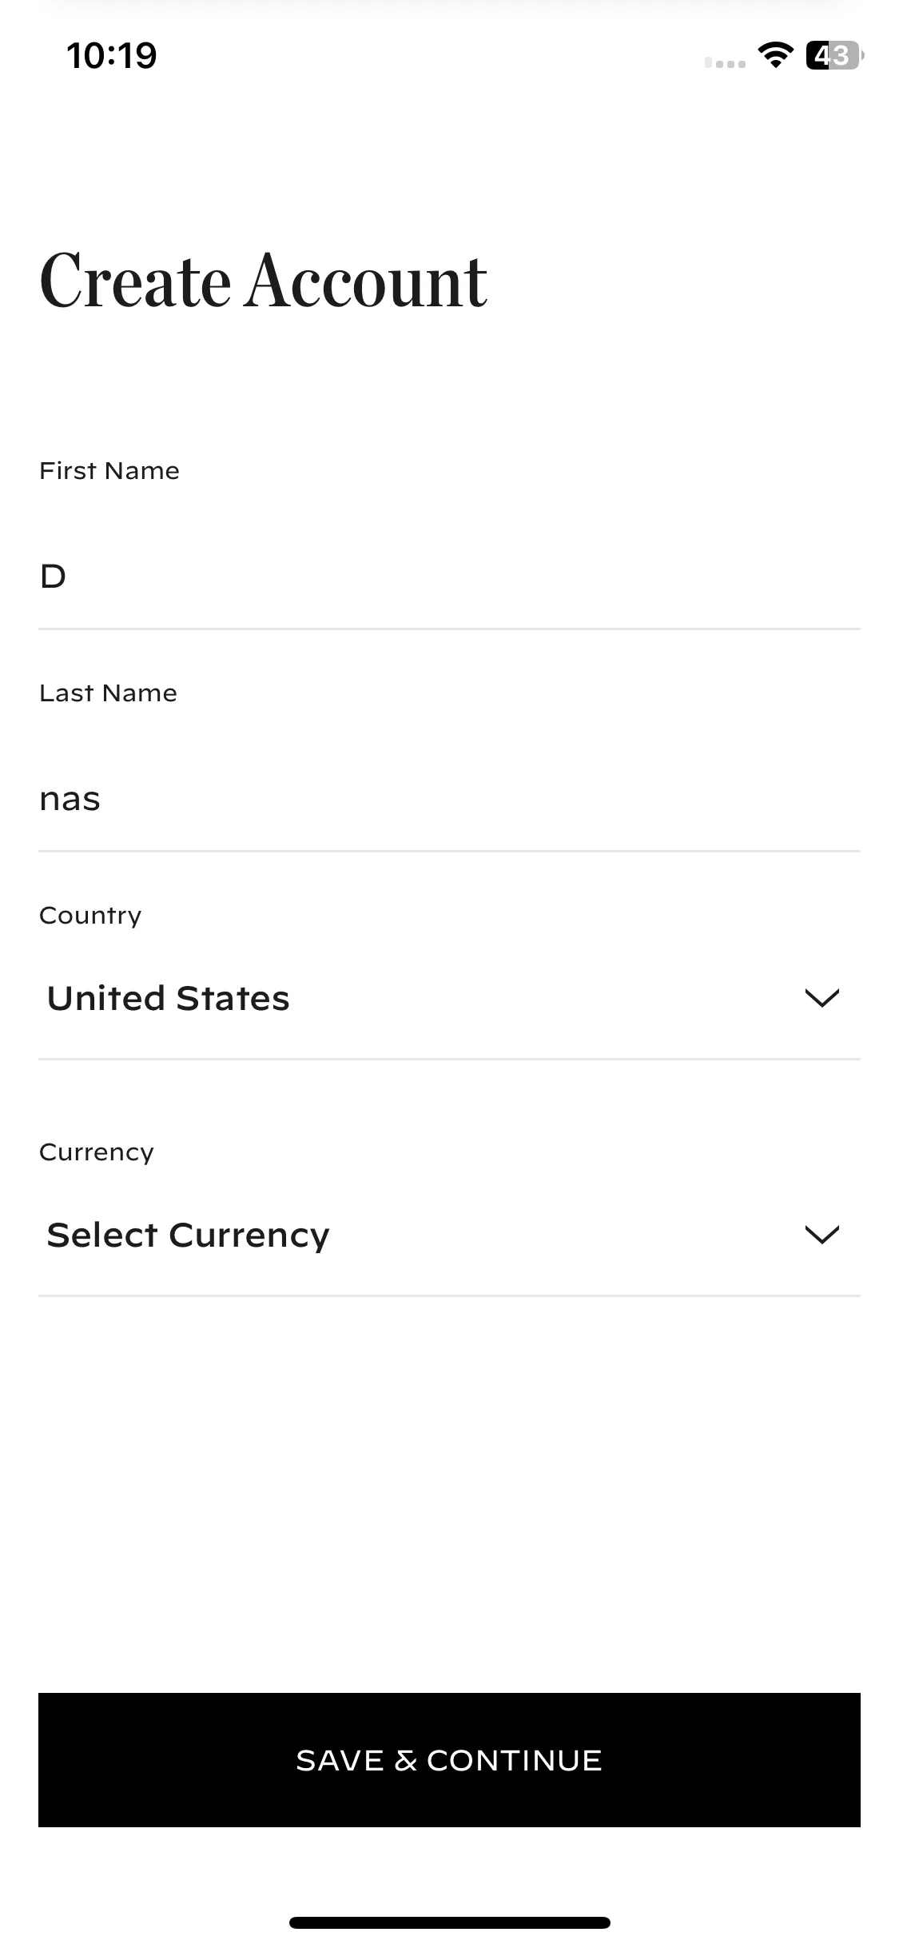Tap the battery indicator icon
Image resolution: width=899 pixels, height=1948 pixels.
(x=834, y=55)
